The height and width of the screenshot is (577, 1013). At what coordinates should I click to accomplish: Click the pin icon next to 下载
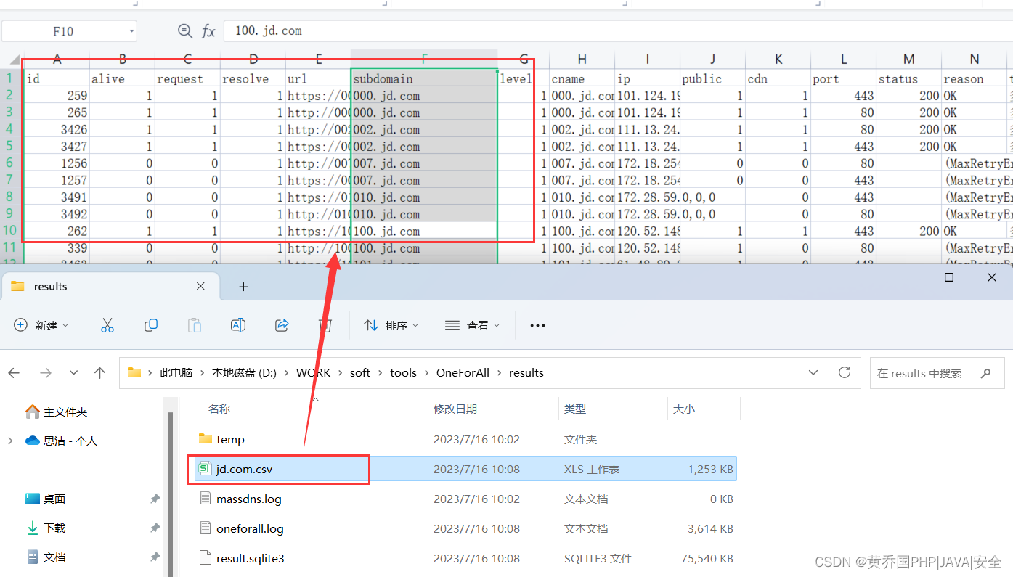(x=155, y=528)
